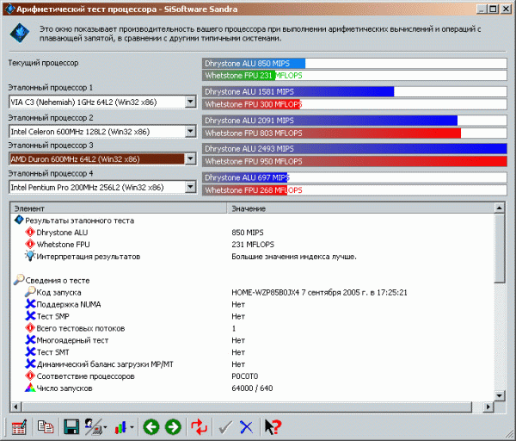Image resolution: width=516 pixels, height=441 pixels.
Task: Click Большие значения индекса лучше text
Action: (x=294, y=257)
